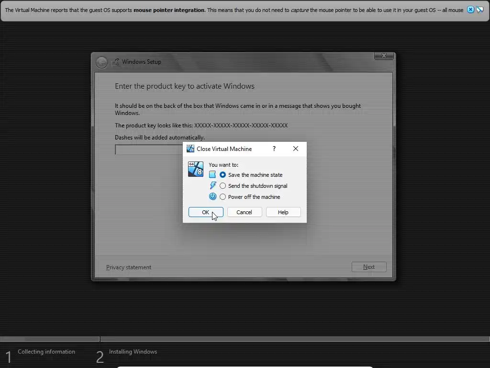Viewport: 490px width, 368px height.
Task: Close the Close Virtual Machine dialog
Action: point(296,149)
